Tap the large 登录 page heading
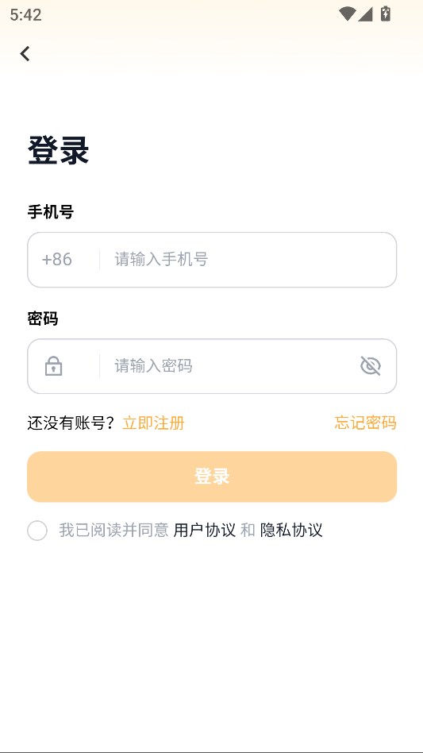The height and width of the screenshot is (753, 423). [x=59, y=150]
